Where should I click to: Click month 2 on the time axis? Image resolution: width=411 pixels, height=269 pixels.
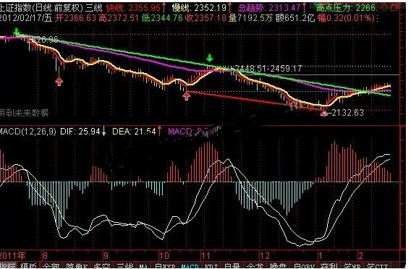click(361, 256)
